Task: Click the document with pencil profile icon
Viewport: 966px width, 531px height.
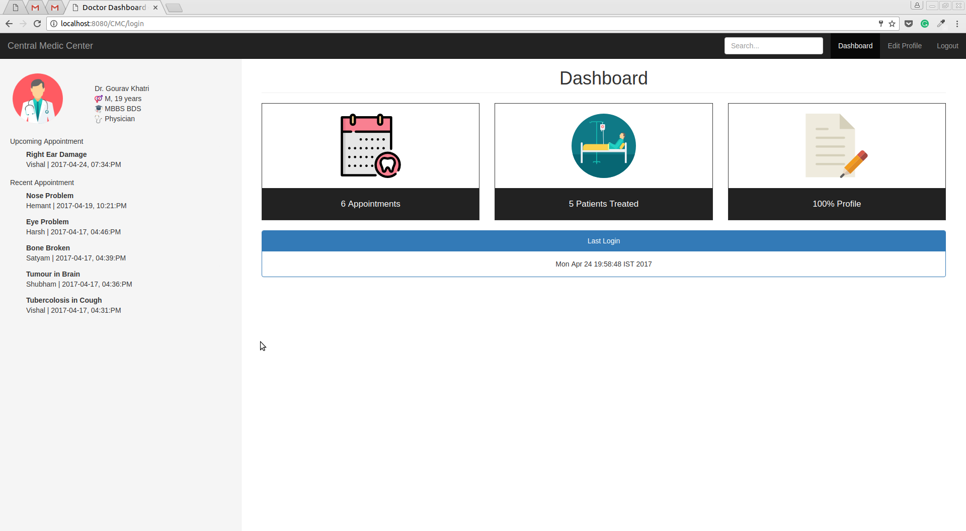Action: pyautogui.click(x=836, y=146)
